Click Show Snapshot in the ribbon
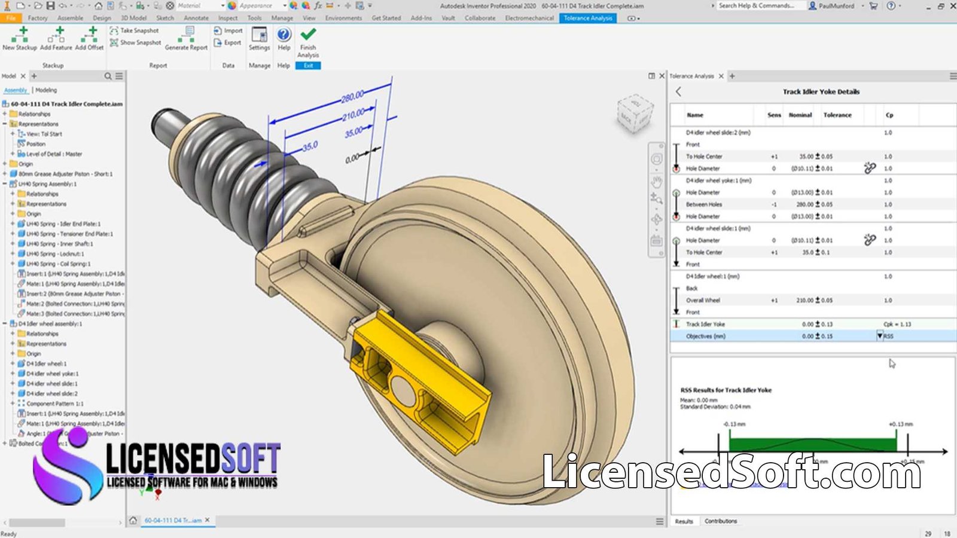957x538 pixels. tap(135, 42)
